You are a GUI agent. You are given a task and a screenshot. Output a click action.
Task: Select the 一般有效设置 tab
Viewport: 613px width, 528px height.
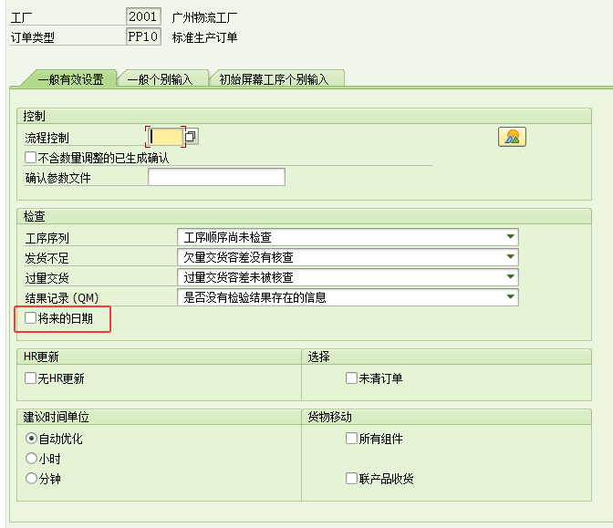pyautogui.click(x=70, y=79)
